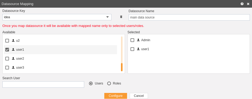The width and height of the screenshot is (252, 99).
Task: Click the Available list scrollbar thumb
Action: (122, 67)
